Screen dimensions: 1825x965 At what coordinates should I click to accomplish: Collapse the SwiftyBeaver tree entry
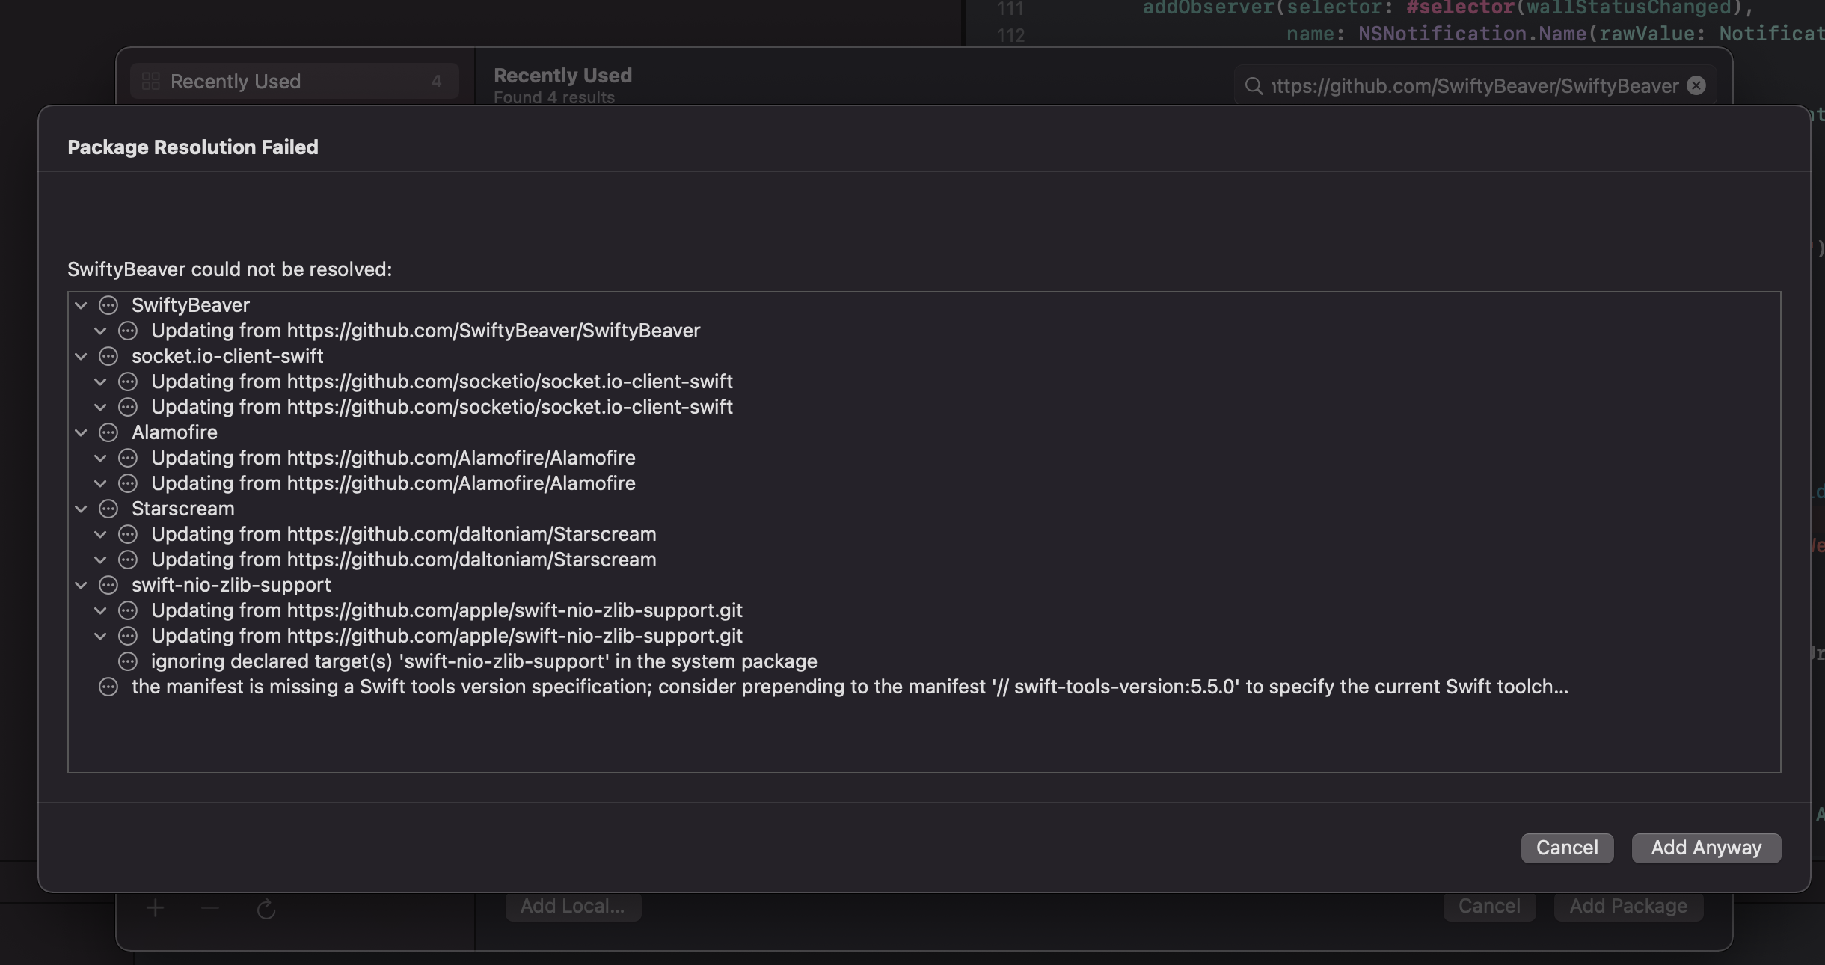[82, 305]
